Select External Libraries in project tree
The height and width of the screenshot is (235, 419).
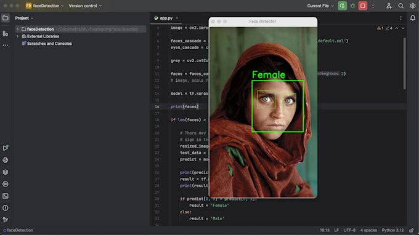coord(43,36)
